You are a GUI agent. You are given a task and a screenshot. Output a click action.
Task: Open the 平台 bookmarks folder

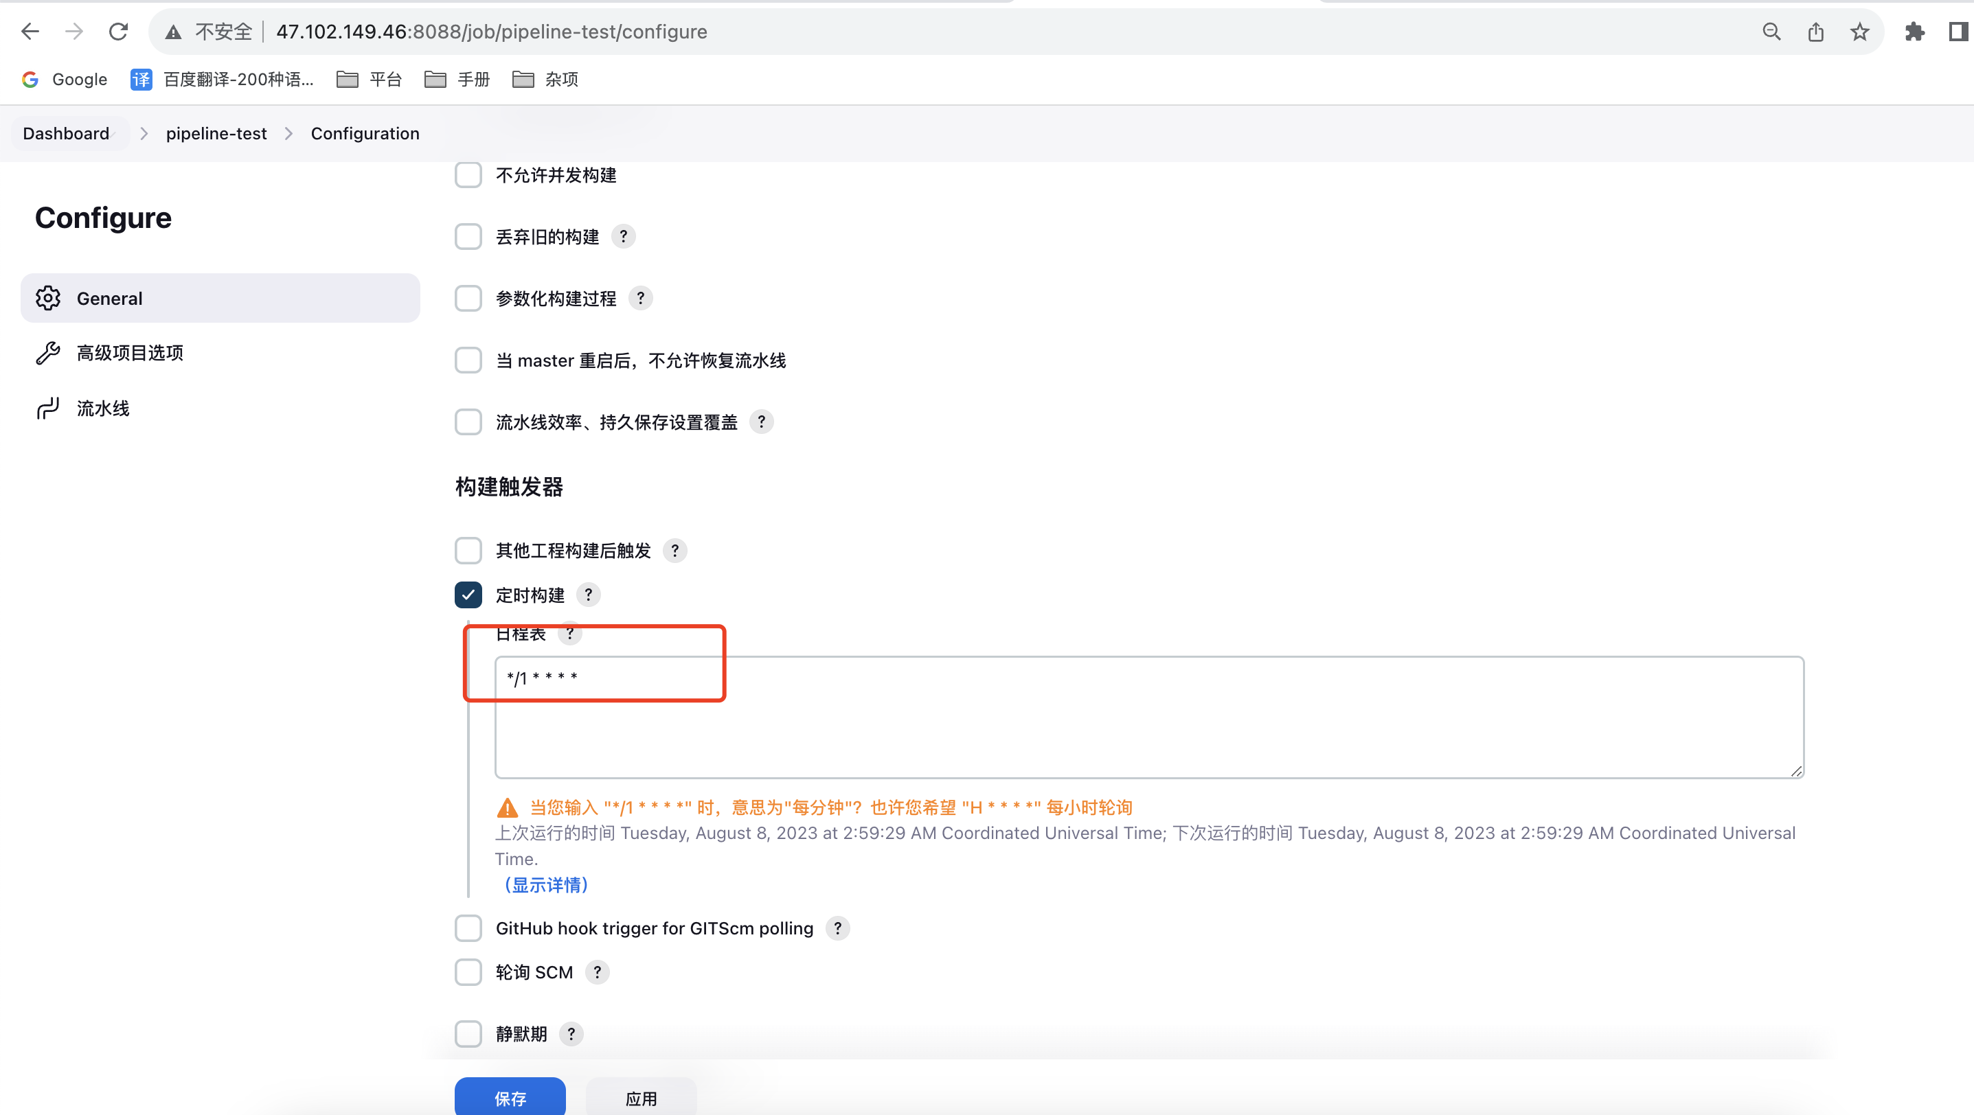[x=370, y=80]
